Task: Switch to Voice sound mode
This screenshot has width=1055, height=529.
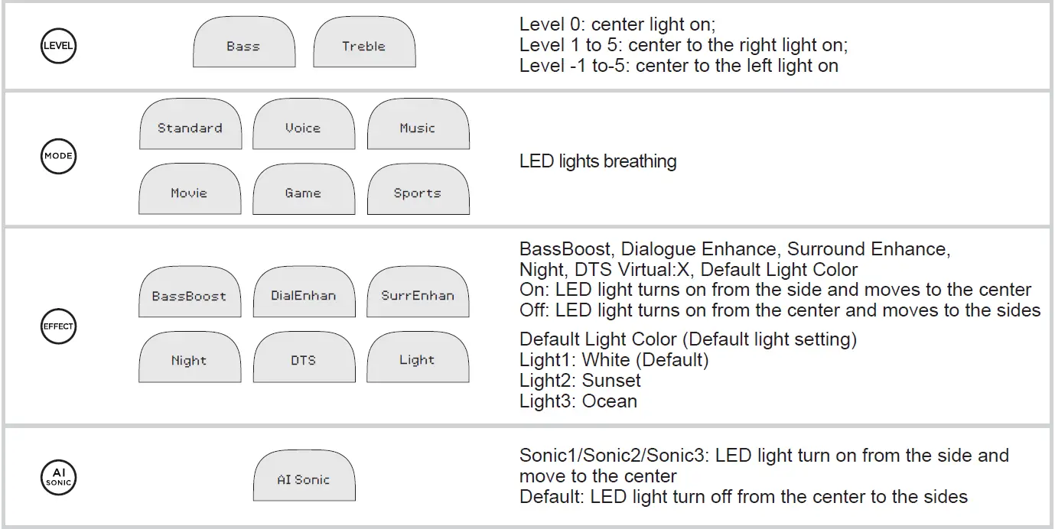Action: [304, 125]
